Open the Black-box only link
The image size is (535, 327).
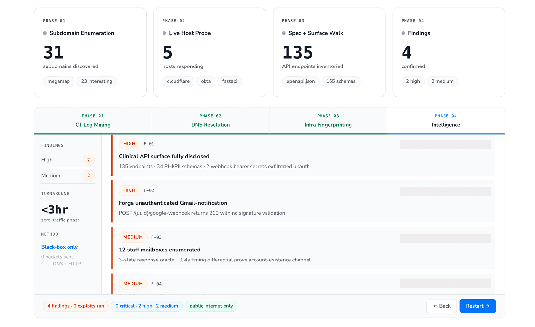click(x=59, y=247)
